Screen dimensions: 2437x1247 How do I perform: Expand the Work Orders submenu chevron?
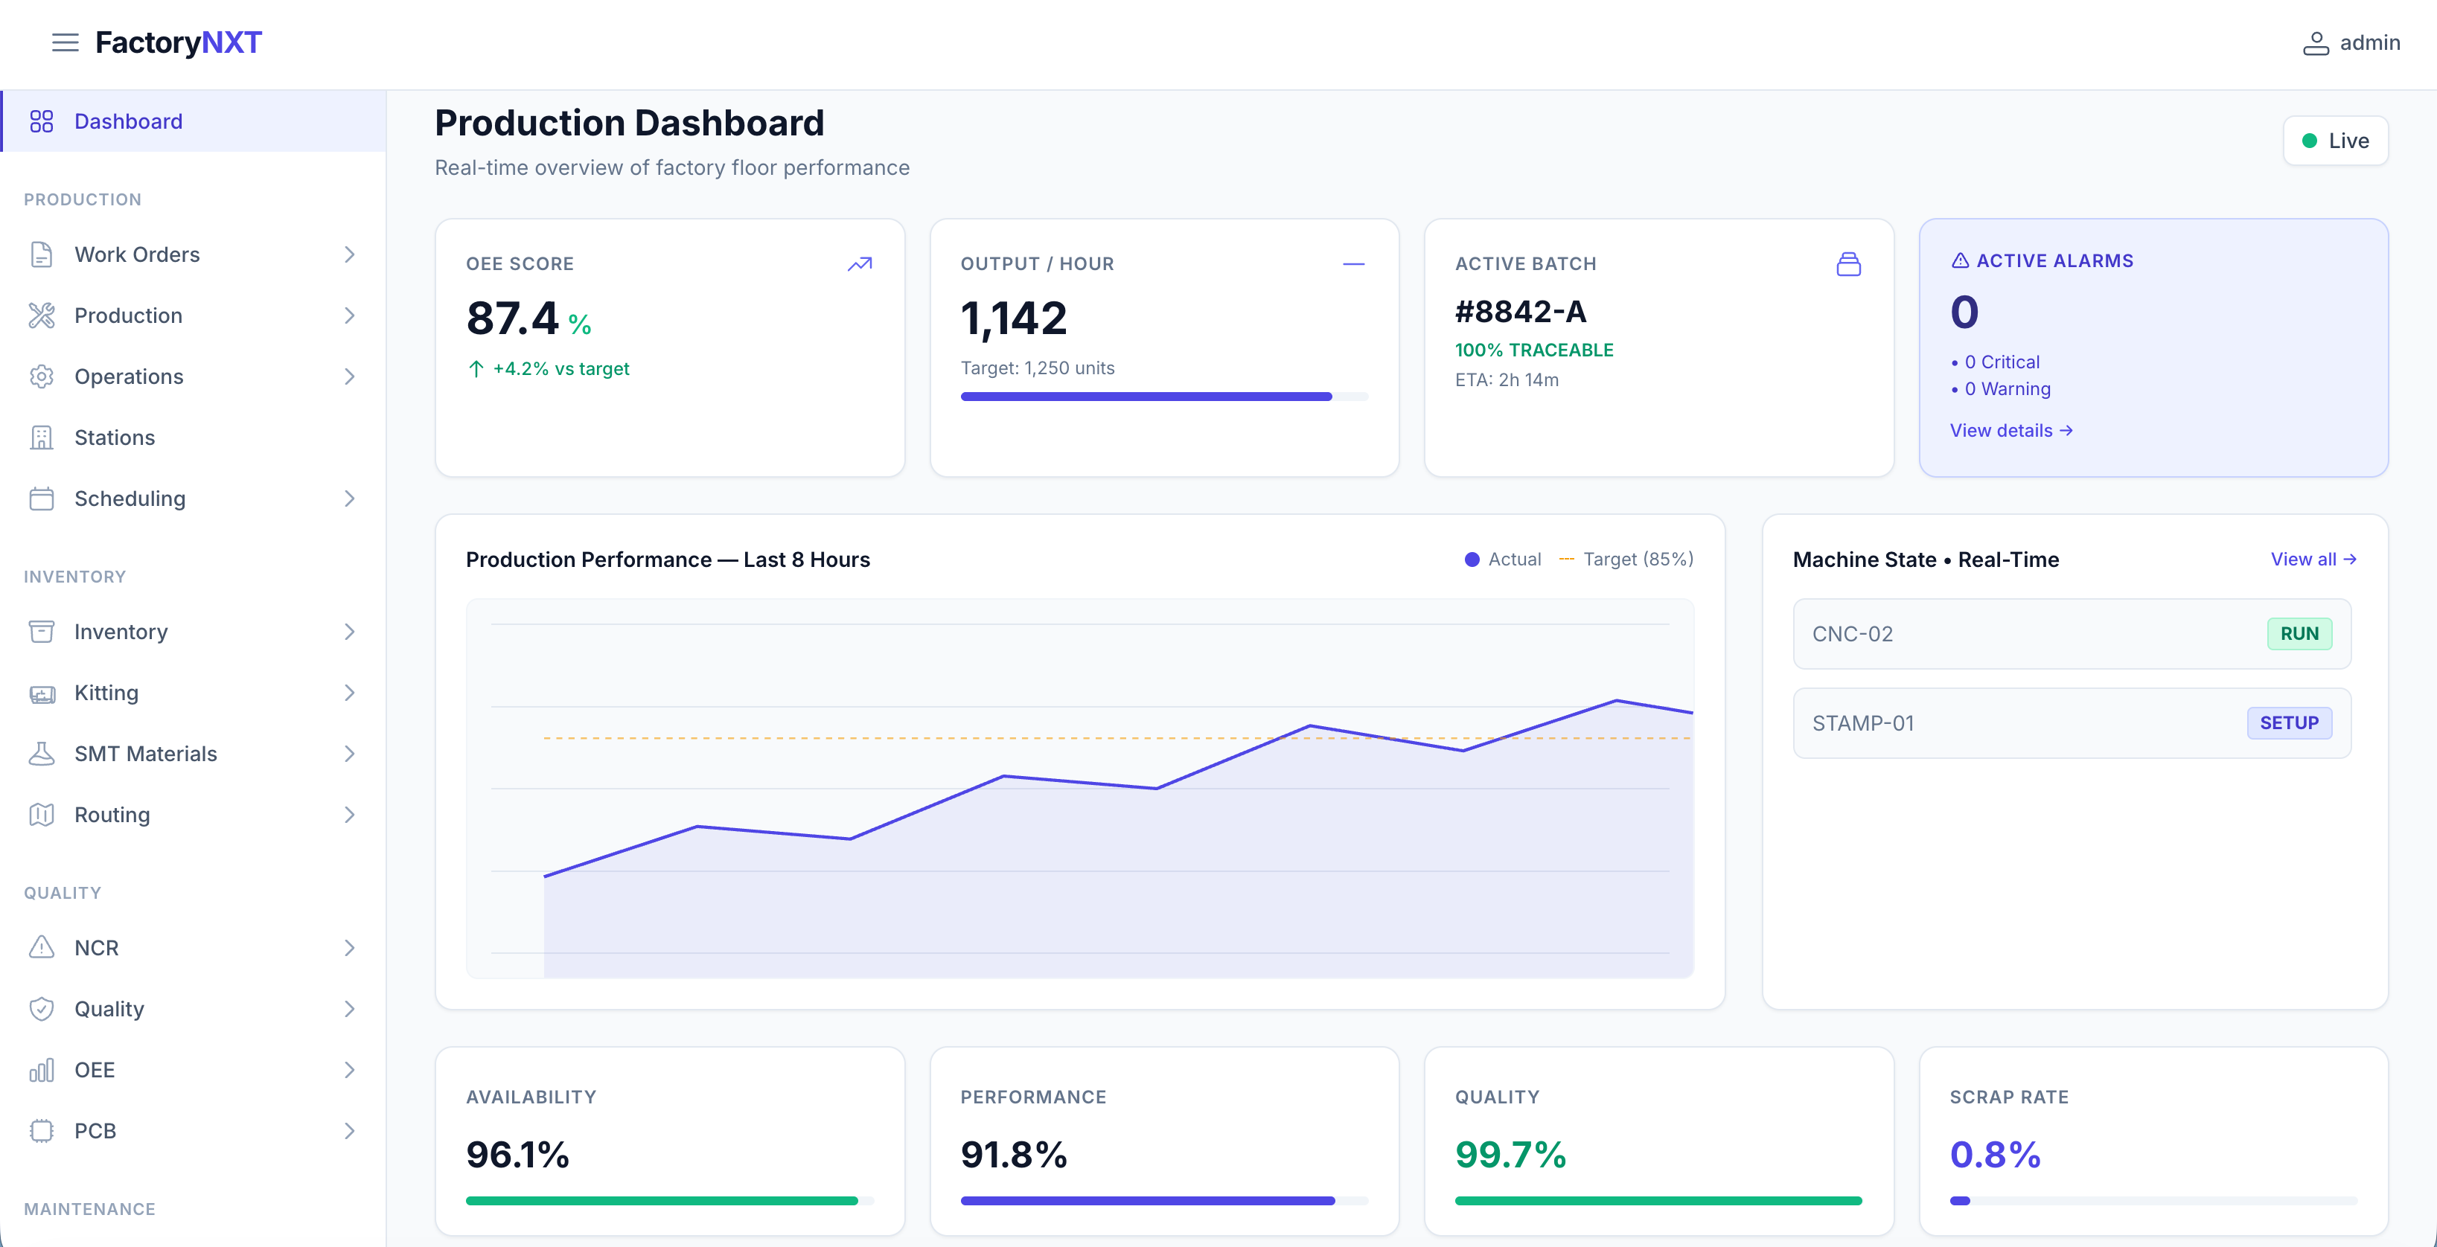349,254
